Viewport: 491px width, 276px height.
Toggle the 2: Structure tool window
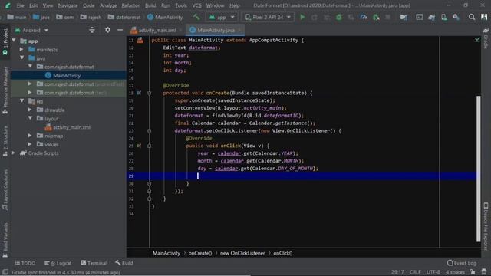5,141
